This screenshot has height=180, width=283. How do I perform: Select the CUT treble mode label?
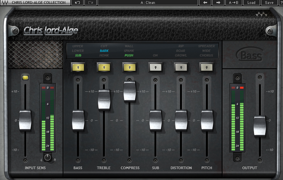(104, 46)
